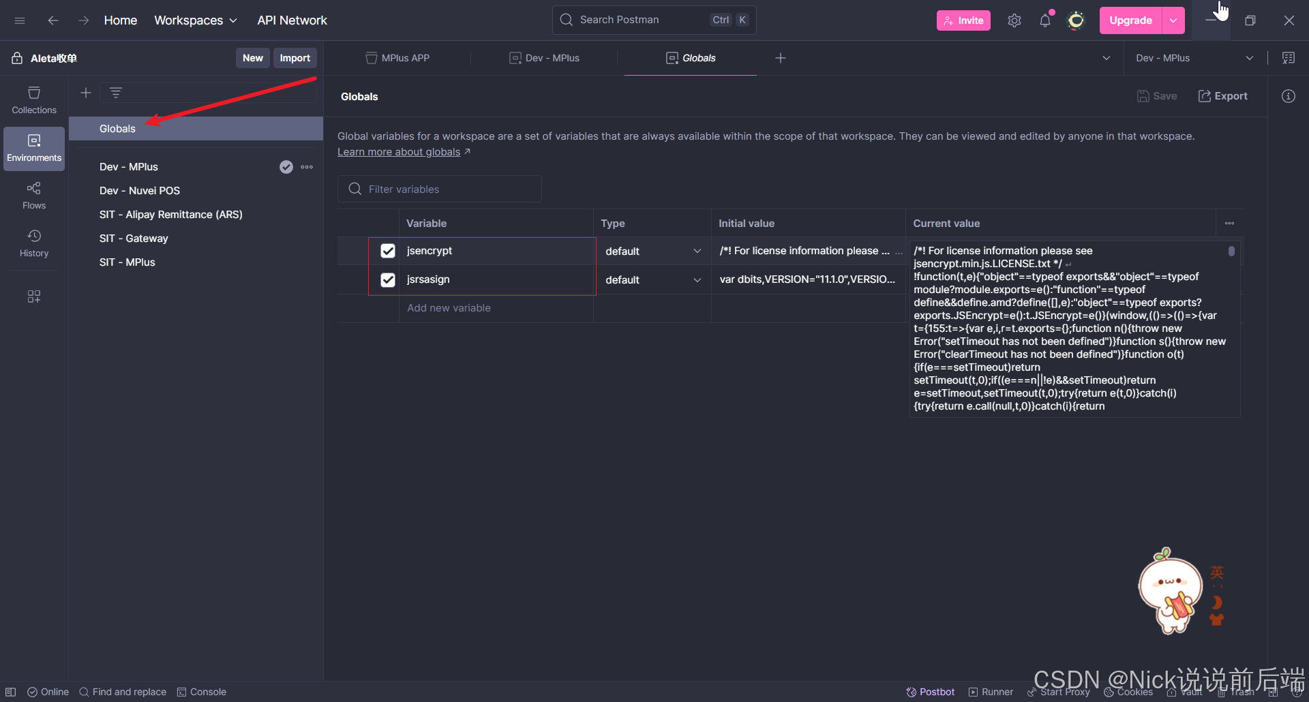Expand the Workspaces dropdown
The height and width of the screenshot is (702, 1309).
click(x=196, y=20)
